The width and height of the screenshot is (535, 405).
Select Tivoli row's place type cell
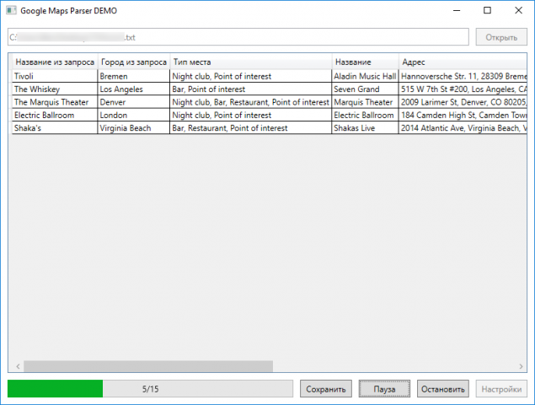[251, 76]
